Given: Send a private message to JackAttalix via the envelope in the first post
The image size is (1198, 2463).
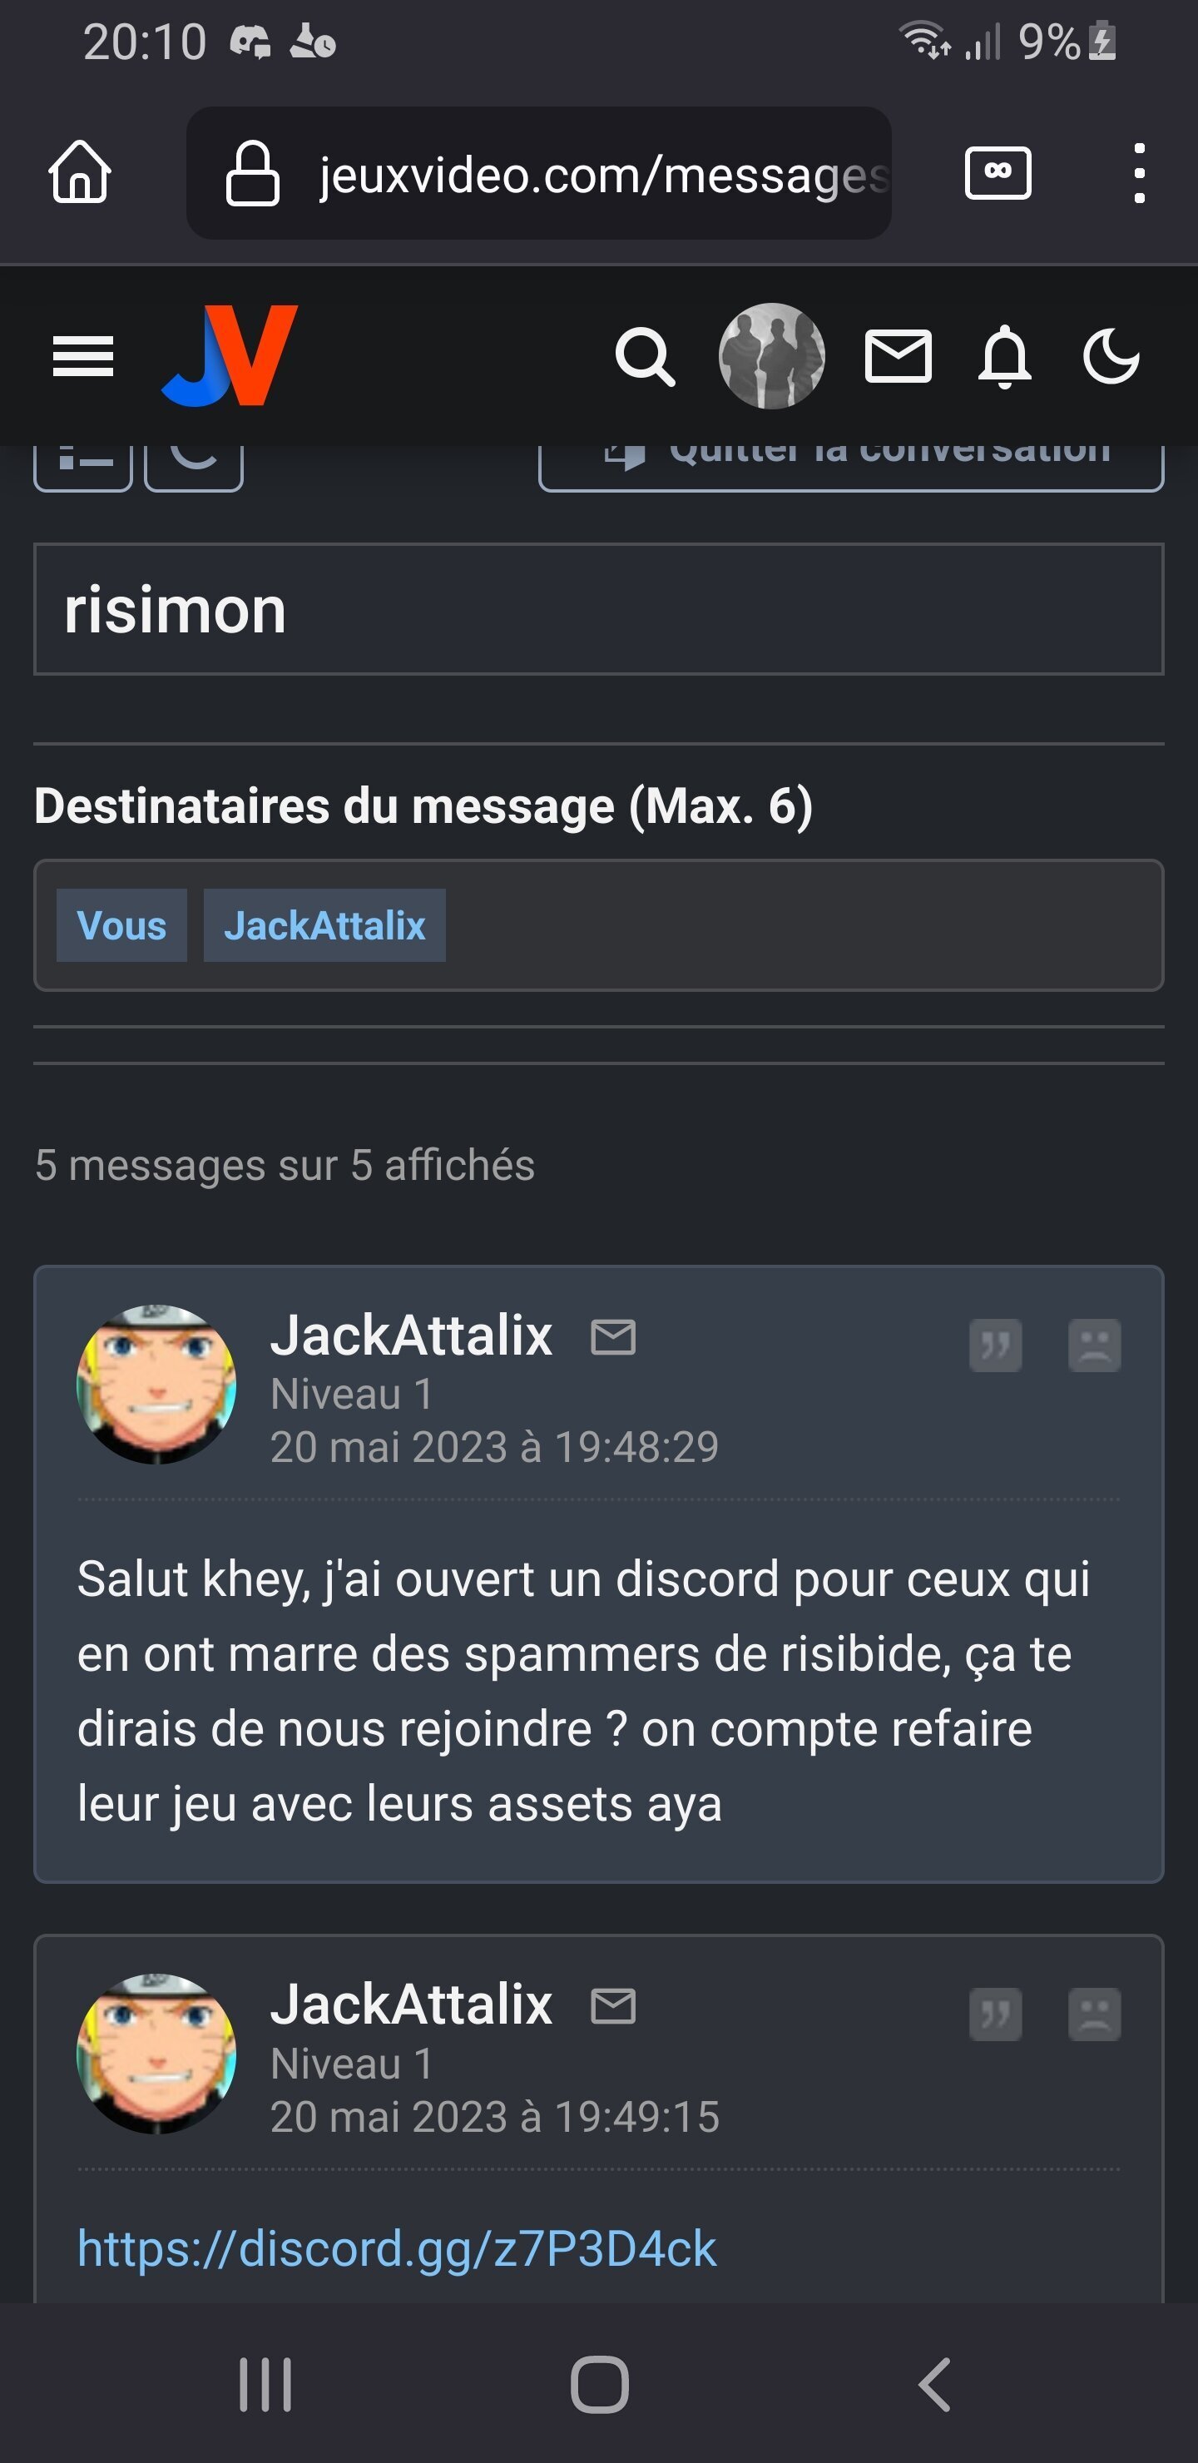Looking at the screenshot, I should pos(613,1336).
